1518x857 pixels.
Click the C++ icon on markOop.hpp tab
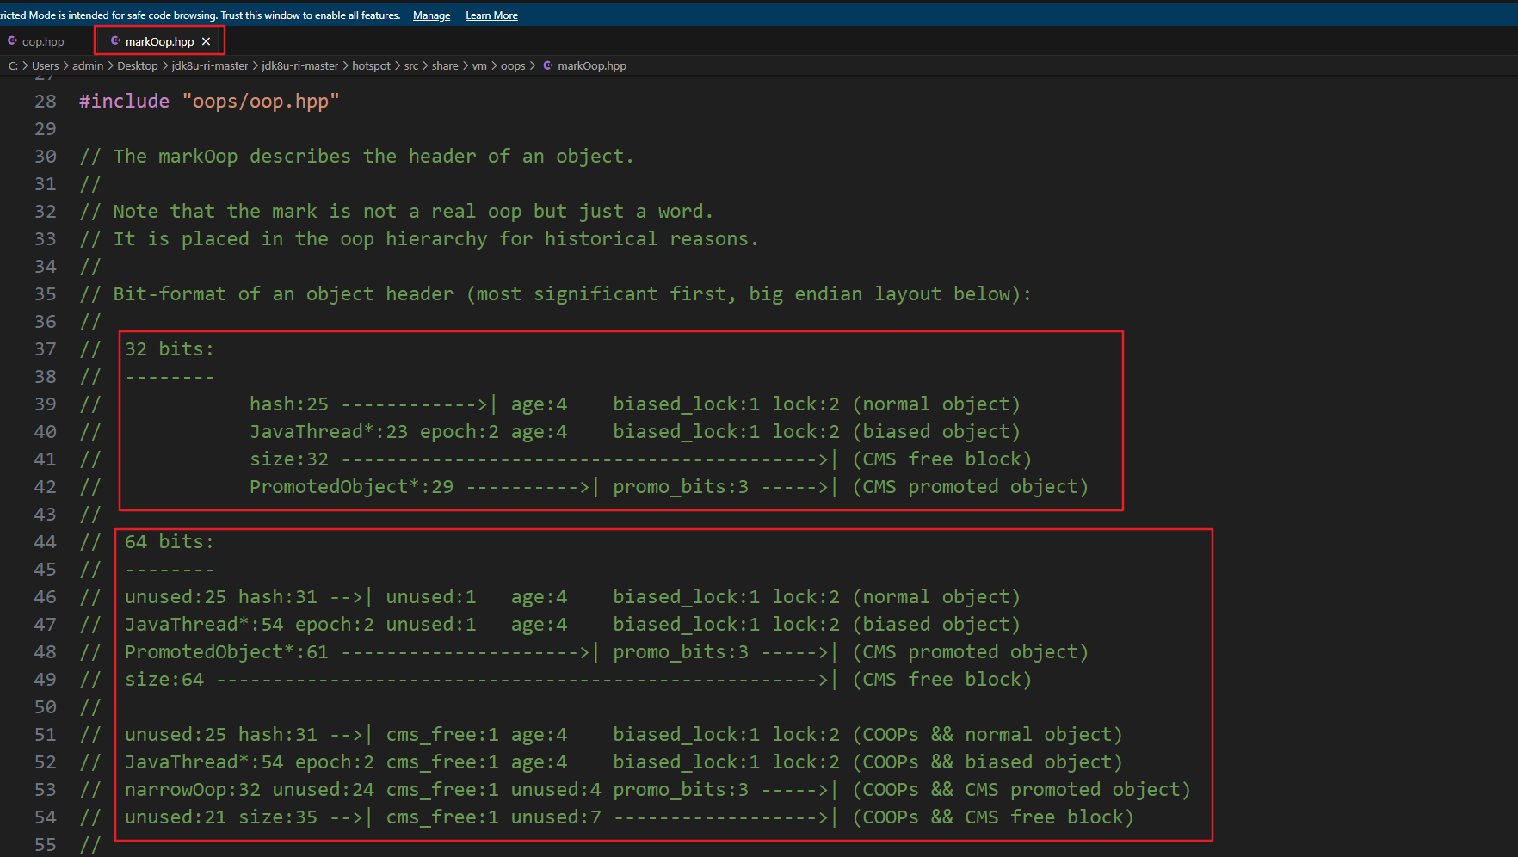point(115,40)
